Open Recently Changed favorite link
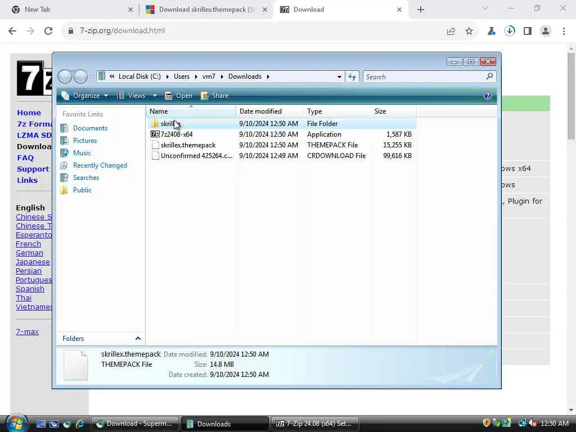Screen dimensions: 576x432 click(x=100, y=165)
